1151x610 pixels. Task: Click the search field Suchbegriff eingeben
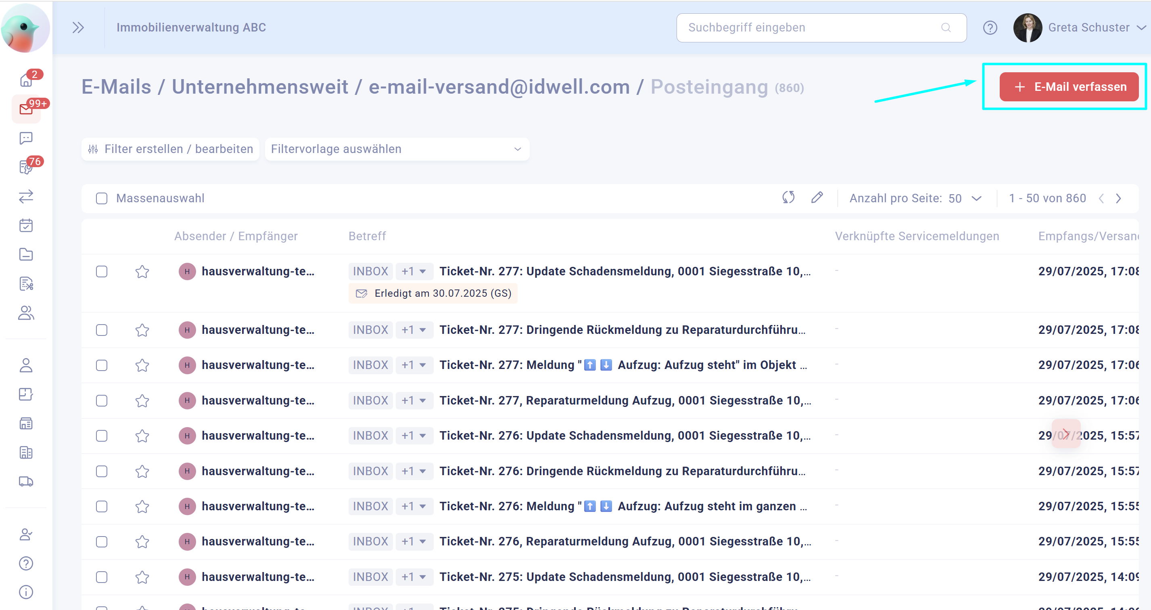[x=821, y=28]
